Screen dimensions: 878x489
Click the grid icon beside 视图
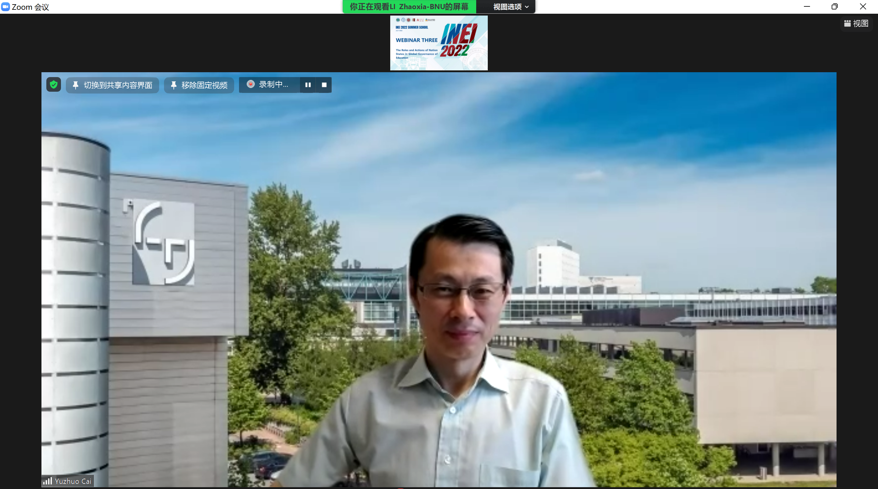(x=847, y=23)
